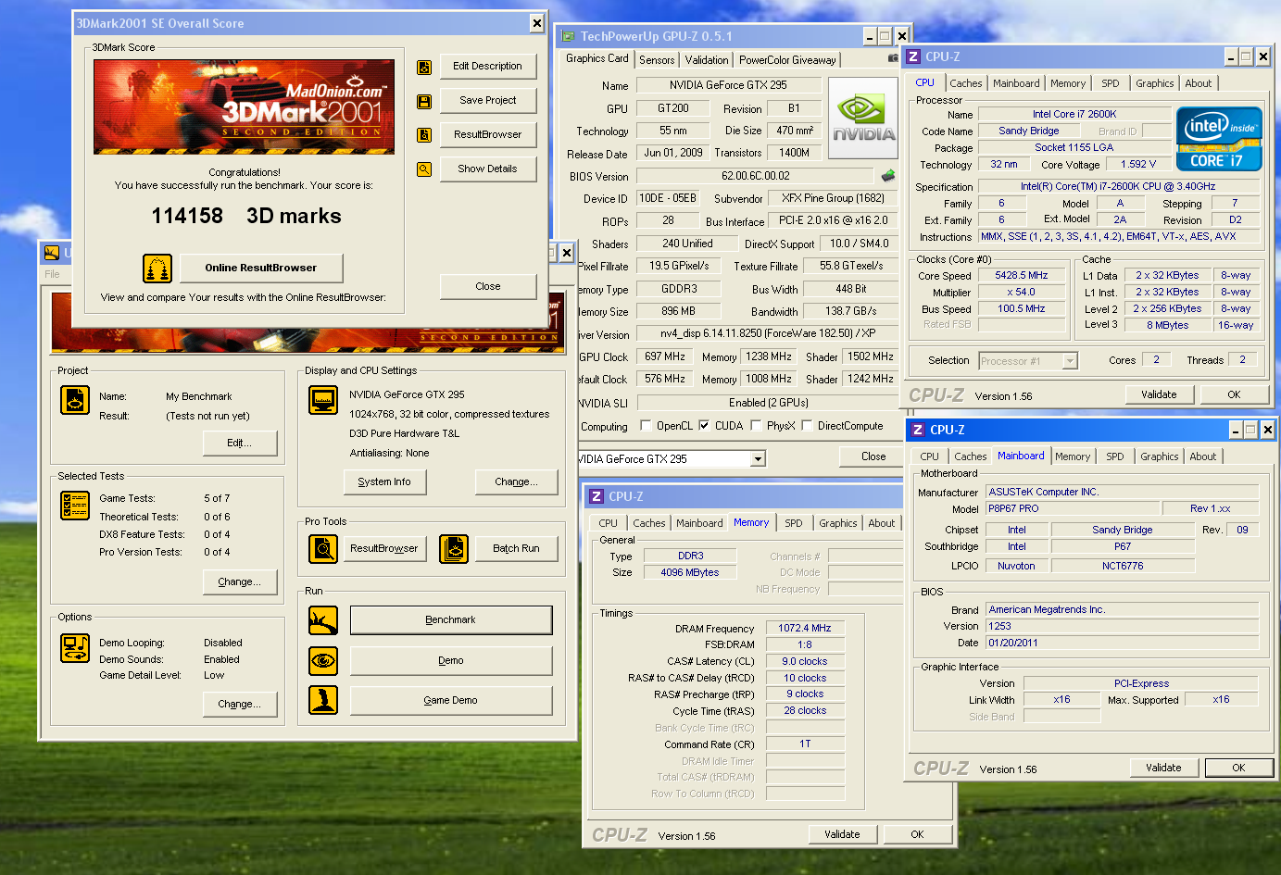
Task: Open CPU tab in CPU-Z Memory window
Action: 608,523
